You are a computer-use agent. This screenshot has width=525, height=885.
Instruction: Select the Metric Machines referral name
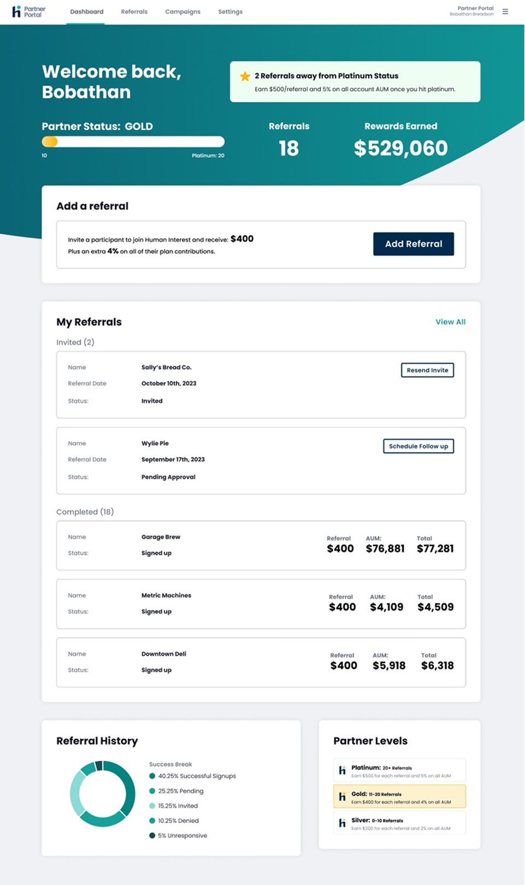click(166, 595)
